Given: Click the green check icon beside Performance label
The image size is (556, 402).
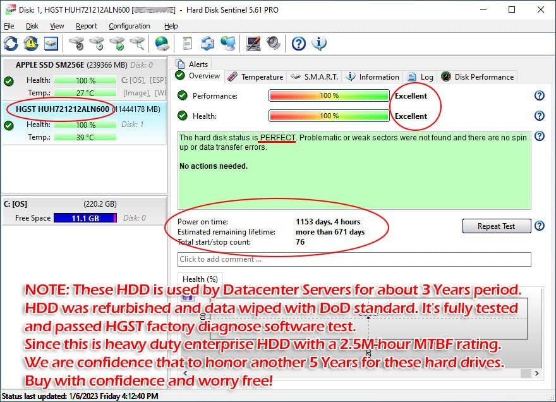Looking at the screenshot, I should click(x=182, y=95).
